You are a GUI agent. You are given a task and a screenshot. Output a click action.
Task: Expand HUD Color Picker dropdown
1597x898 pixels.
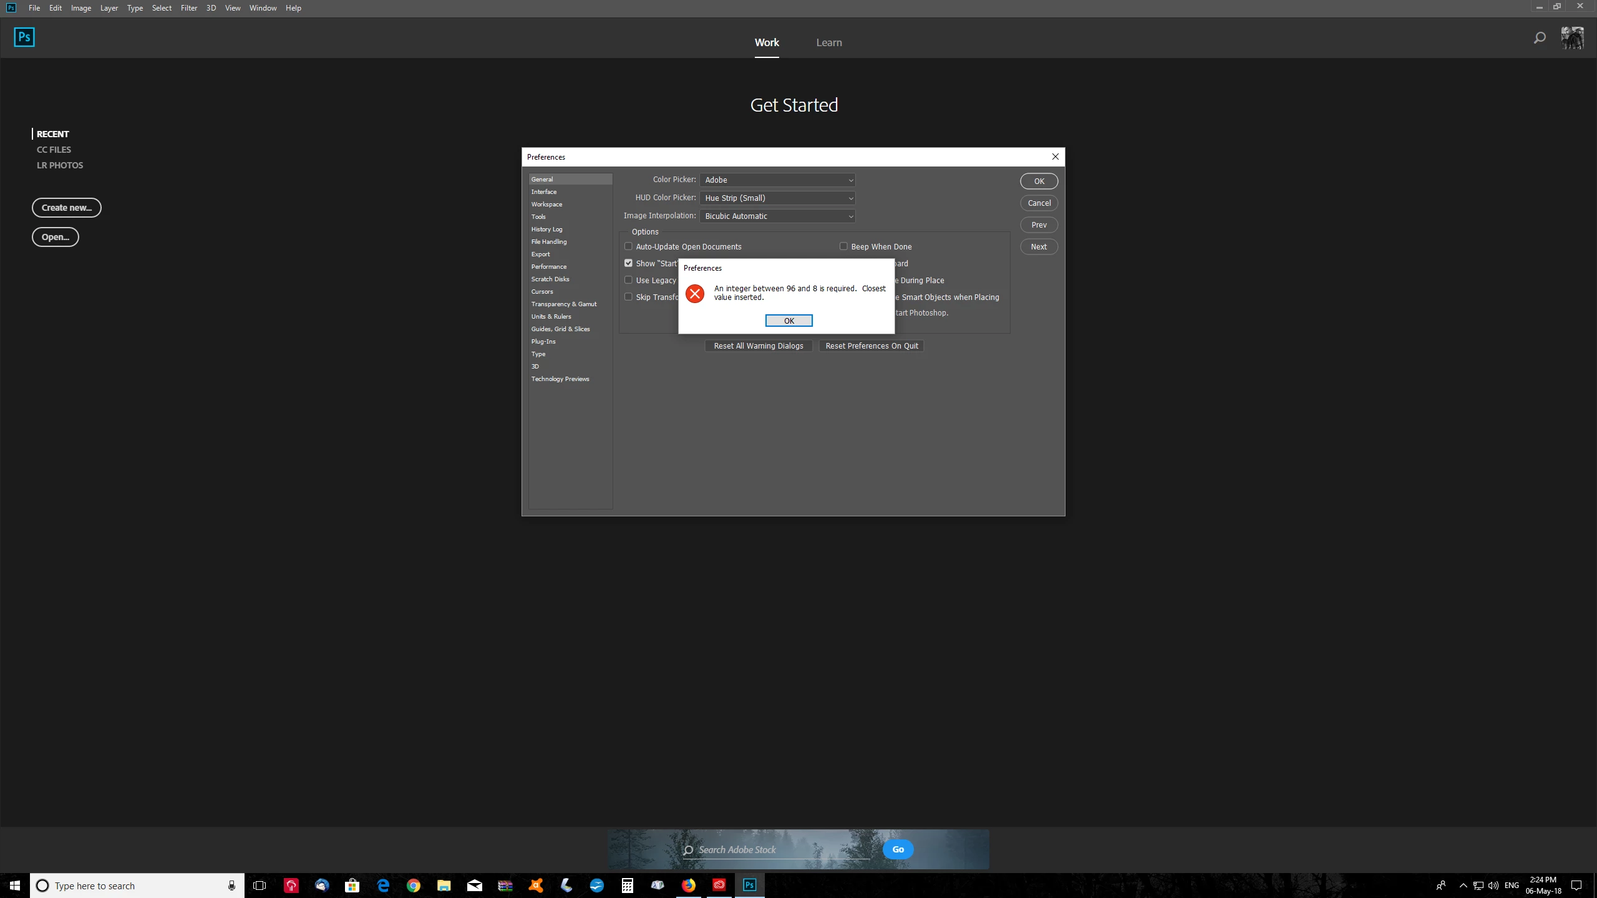777,198
